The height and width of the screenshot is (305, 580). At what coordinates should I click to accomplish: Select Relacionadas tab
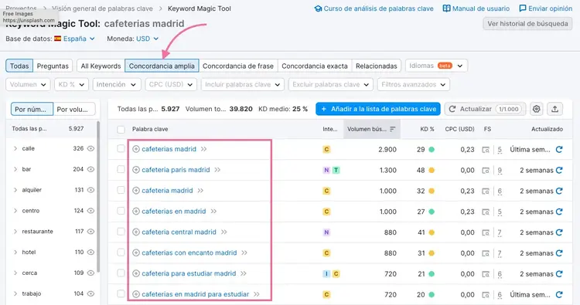[377, 66]
